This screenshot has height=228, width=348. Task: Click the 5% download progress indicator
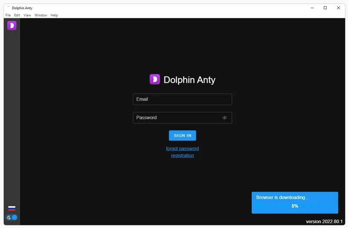point(295,206)
